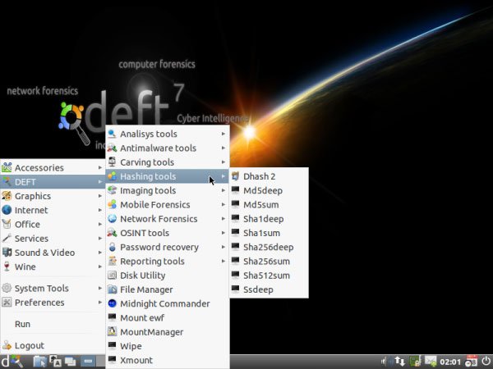Click the Password recovery padlock icon
Viewport: 493px width, 369px height.
[112, 247]
